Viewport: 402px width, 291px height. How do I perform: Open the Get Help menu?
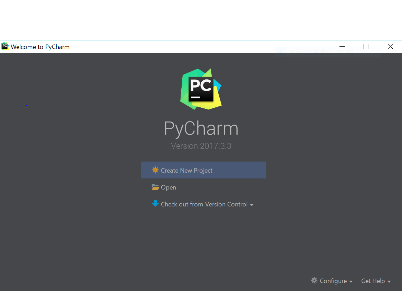373,281
